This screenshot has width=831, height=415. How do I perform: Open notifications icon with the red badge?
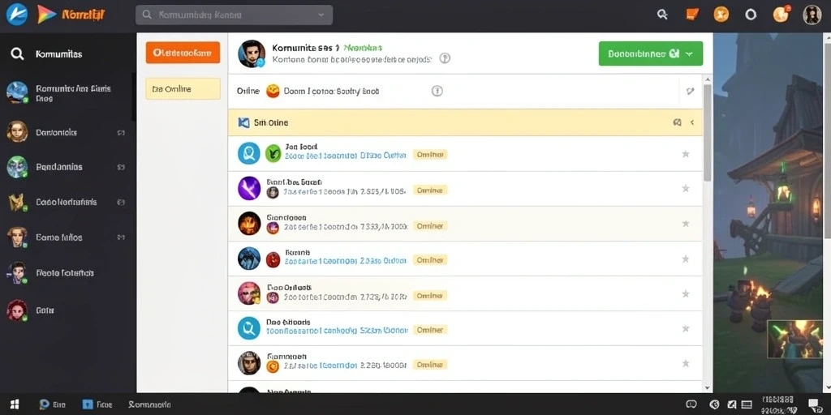click(781, 14)
